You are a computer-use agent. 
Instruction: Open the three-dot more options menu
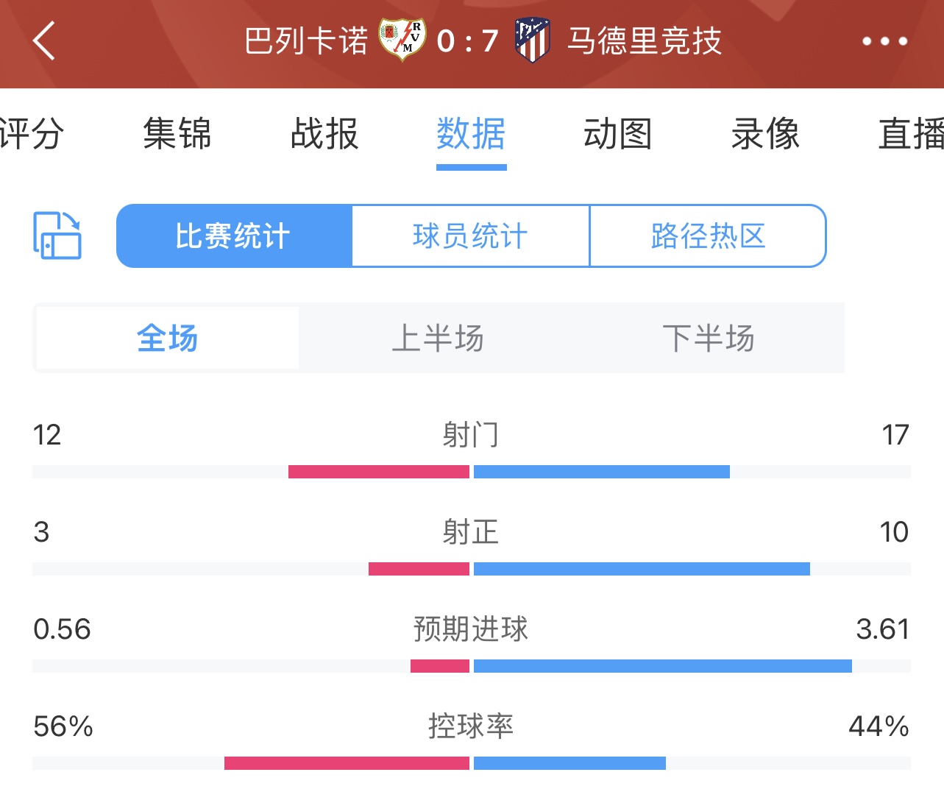tap(884, 41)
